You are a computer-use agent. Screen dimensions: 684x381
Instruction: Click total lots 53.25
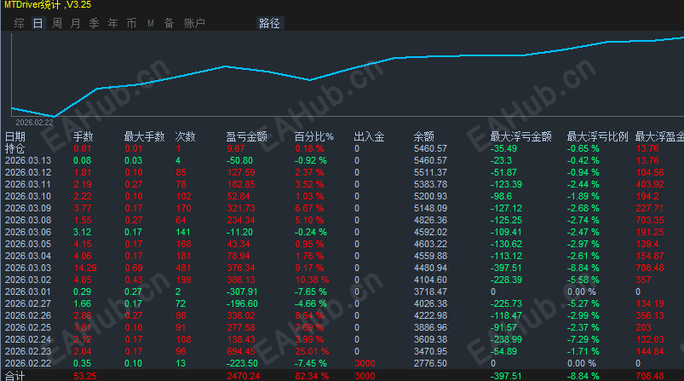[x=85, y=376]
